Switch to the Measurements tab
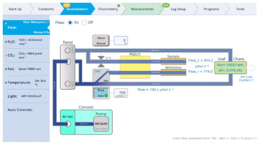The image size is (260, 144). [142, 9]
